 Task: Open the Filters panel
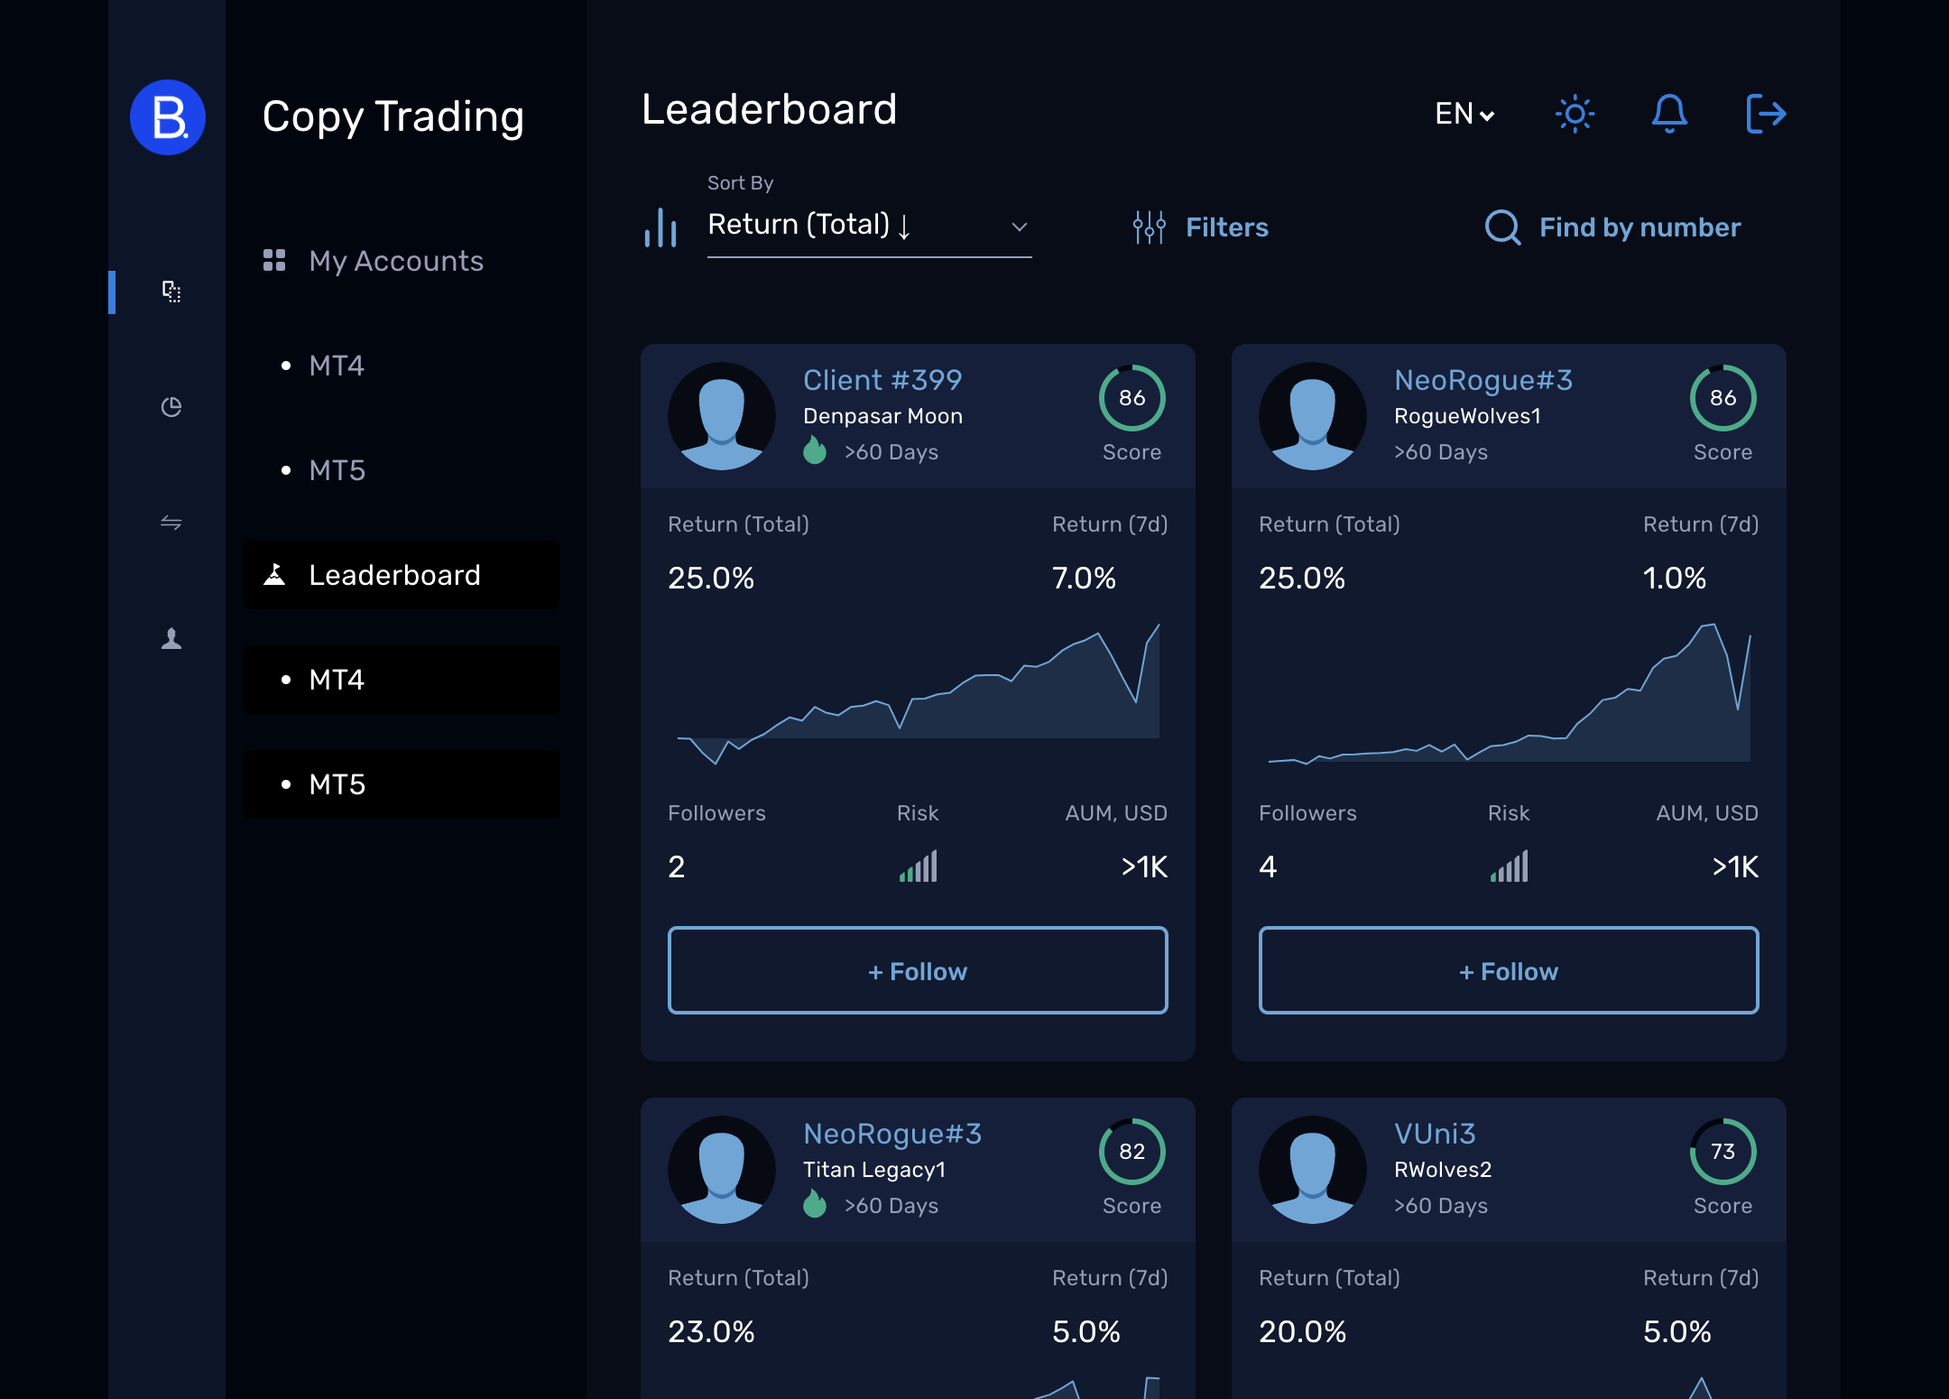click(x=1201, y=227)
